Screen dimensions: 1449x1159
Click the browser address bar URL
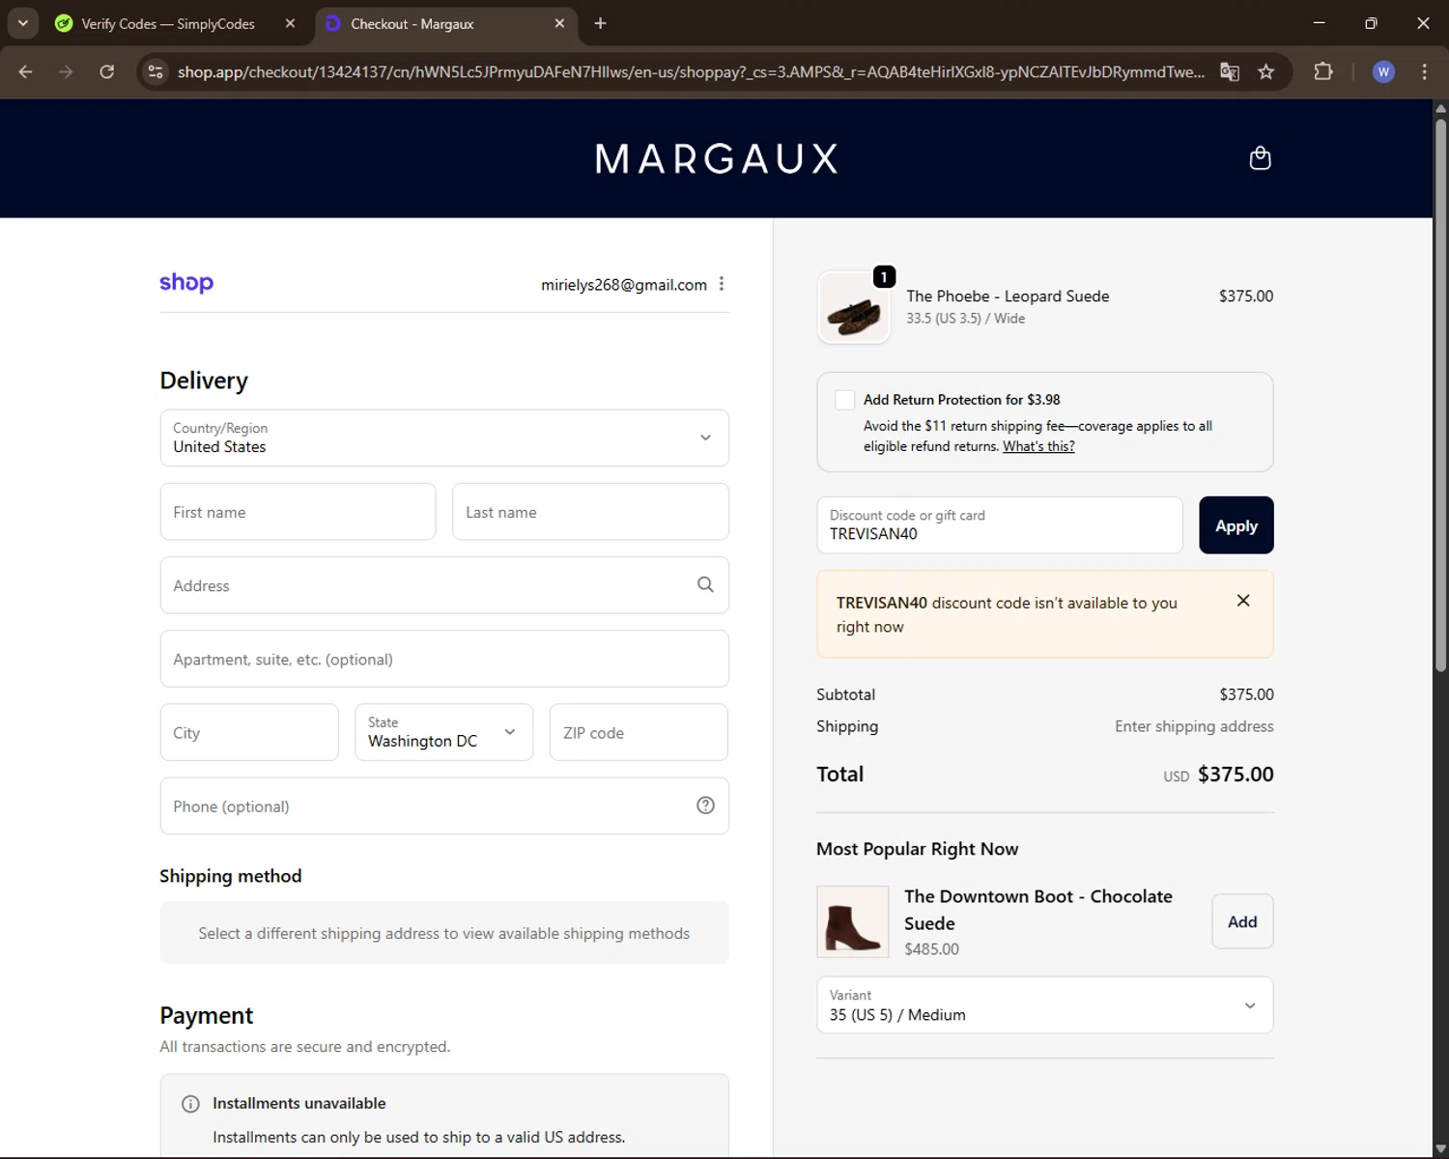pos(691,71)
